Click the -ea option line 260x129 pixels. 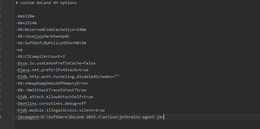click(x=19, y=50)
